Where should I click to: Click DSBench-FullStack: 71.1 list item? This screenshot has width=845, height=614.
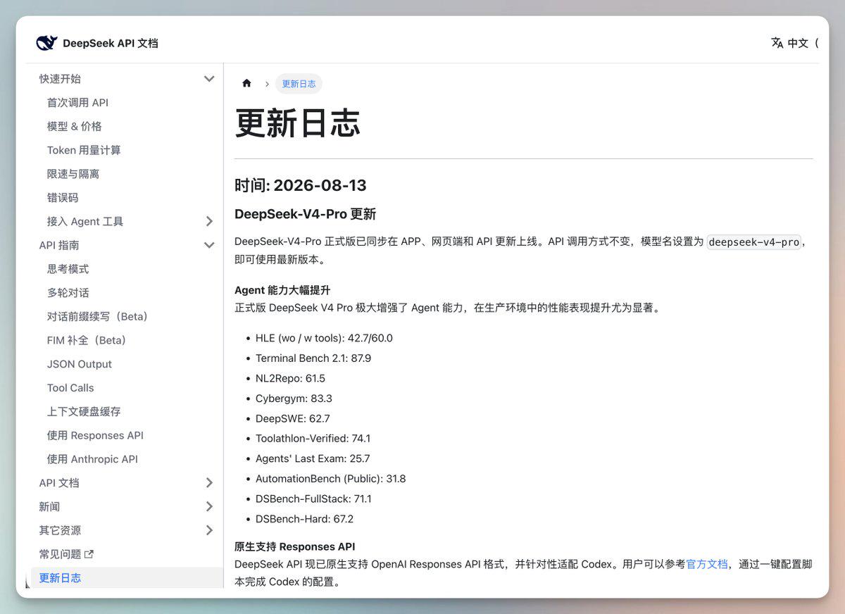point(313,499)
